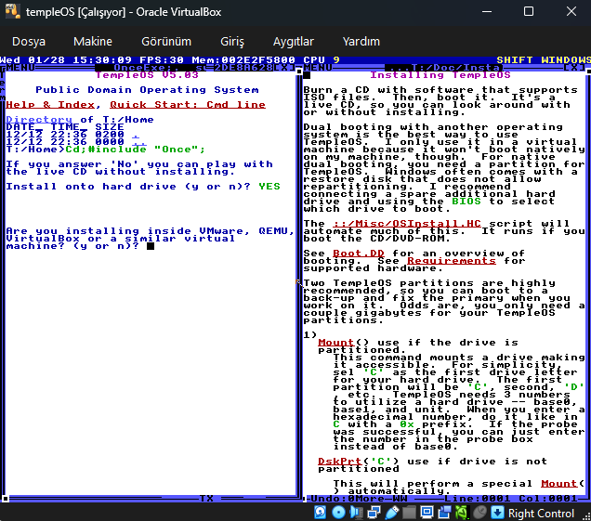Open the Dosya menu
The width and height of the screenshot is (591, 521).
29,42
